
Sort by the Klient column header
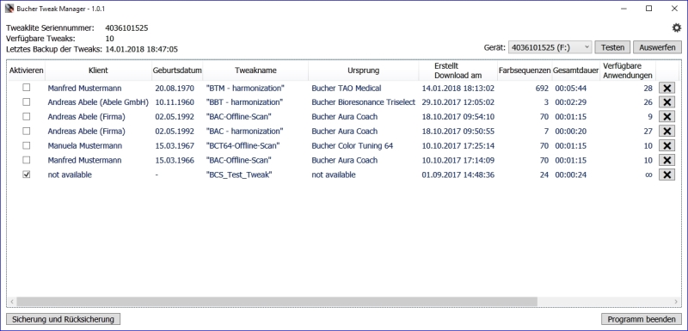98,70
